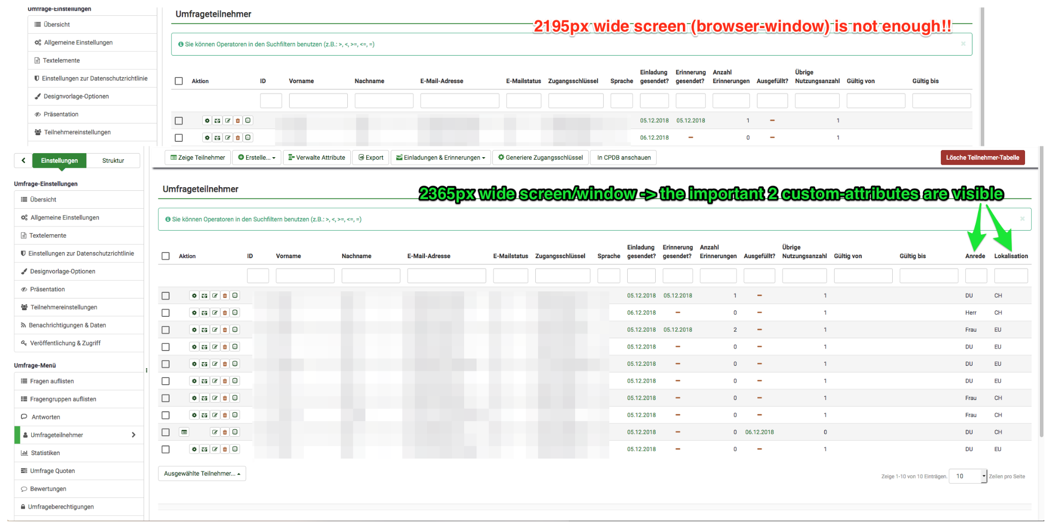Switch to the Struktur tab
This screenshot has height=524, width=1046.
(113, 161)
